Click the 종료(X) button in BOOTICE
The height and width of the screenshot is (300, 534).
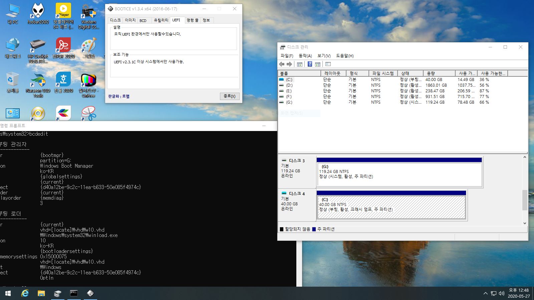[x=230, y=96]
